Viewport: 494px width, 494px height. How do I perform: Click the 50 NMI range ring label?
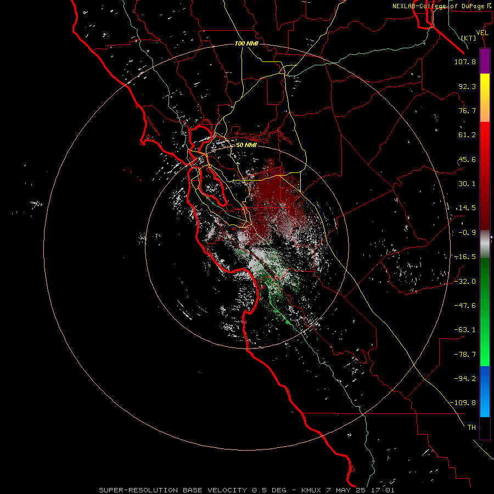246,145
